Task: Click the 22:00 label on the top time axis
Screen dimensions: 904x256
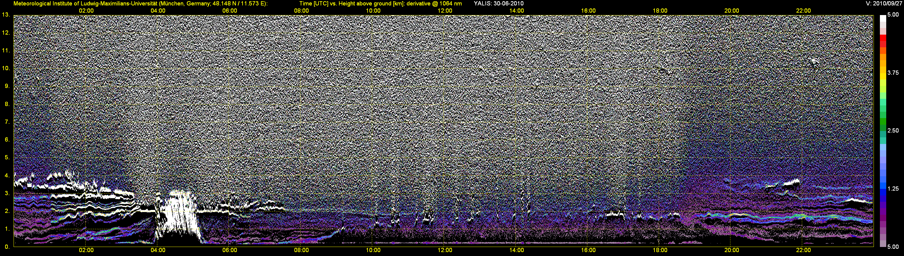Action: coord(803,11)
